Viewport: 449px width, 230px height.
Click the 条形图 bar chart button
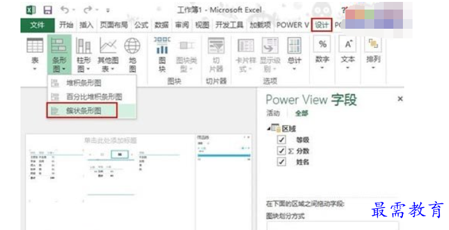59,54
